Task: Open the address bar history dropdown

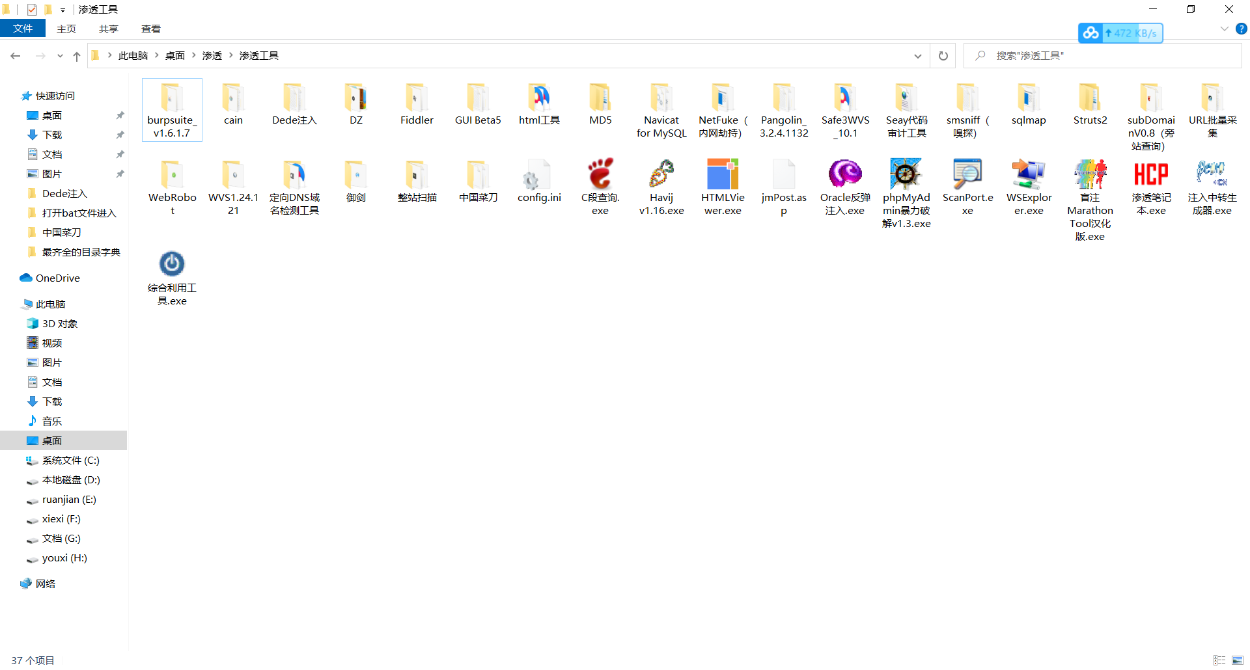Action: pyautogui.click(x=918, y=56)
